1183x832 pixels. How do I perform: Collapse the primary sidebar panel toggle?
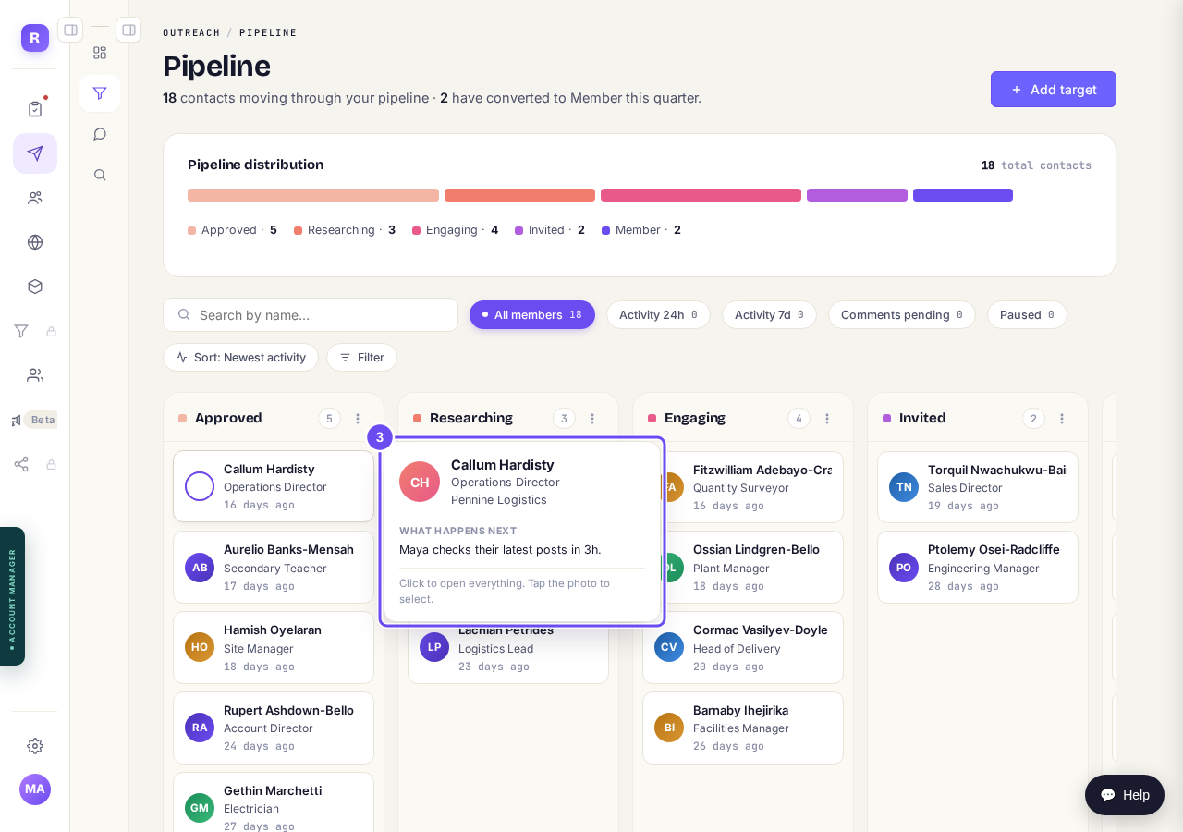pos(70,30)
